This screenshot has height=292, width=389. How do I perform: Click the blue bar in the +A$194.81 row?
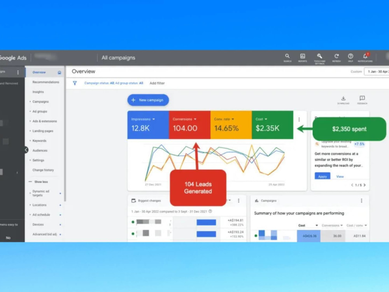[206, 222]
